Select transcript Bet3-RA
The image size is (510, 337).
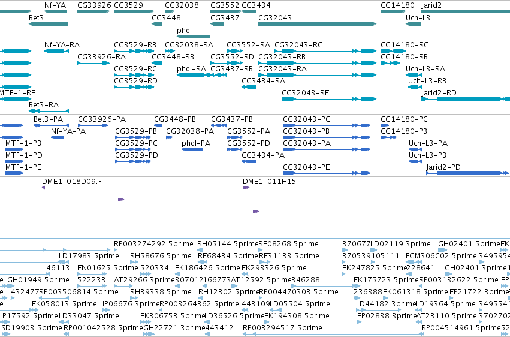pos(44,105)
